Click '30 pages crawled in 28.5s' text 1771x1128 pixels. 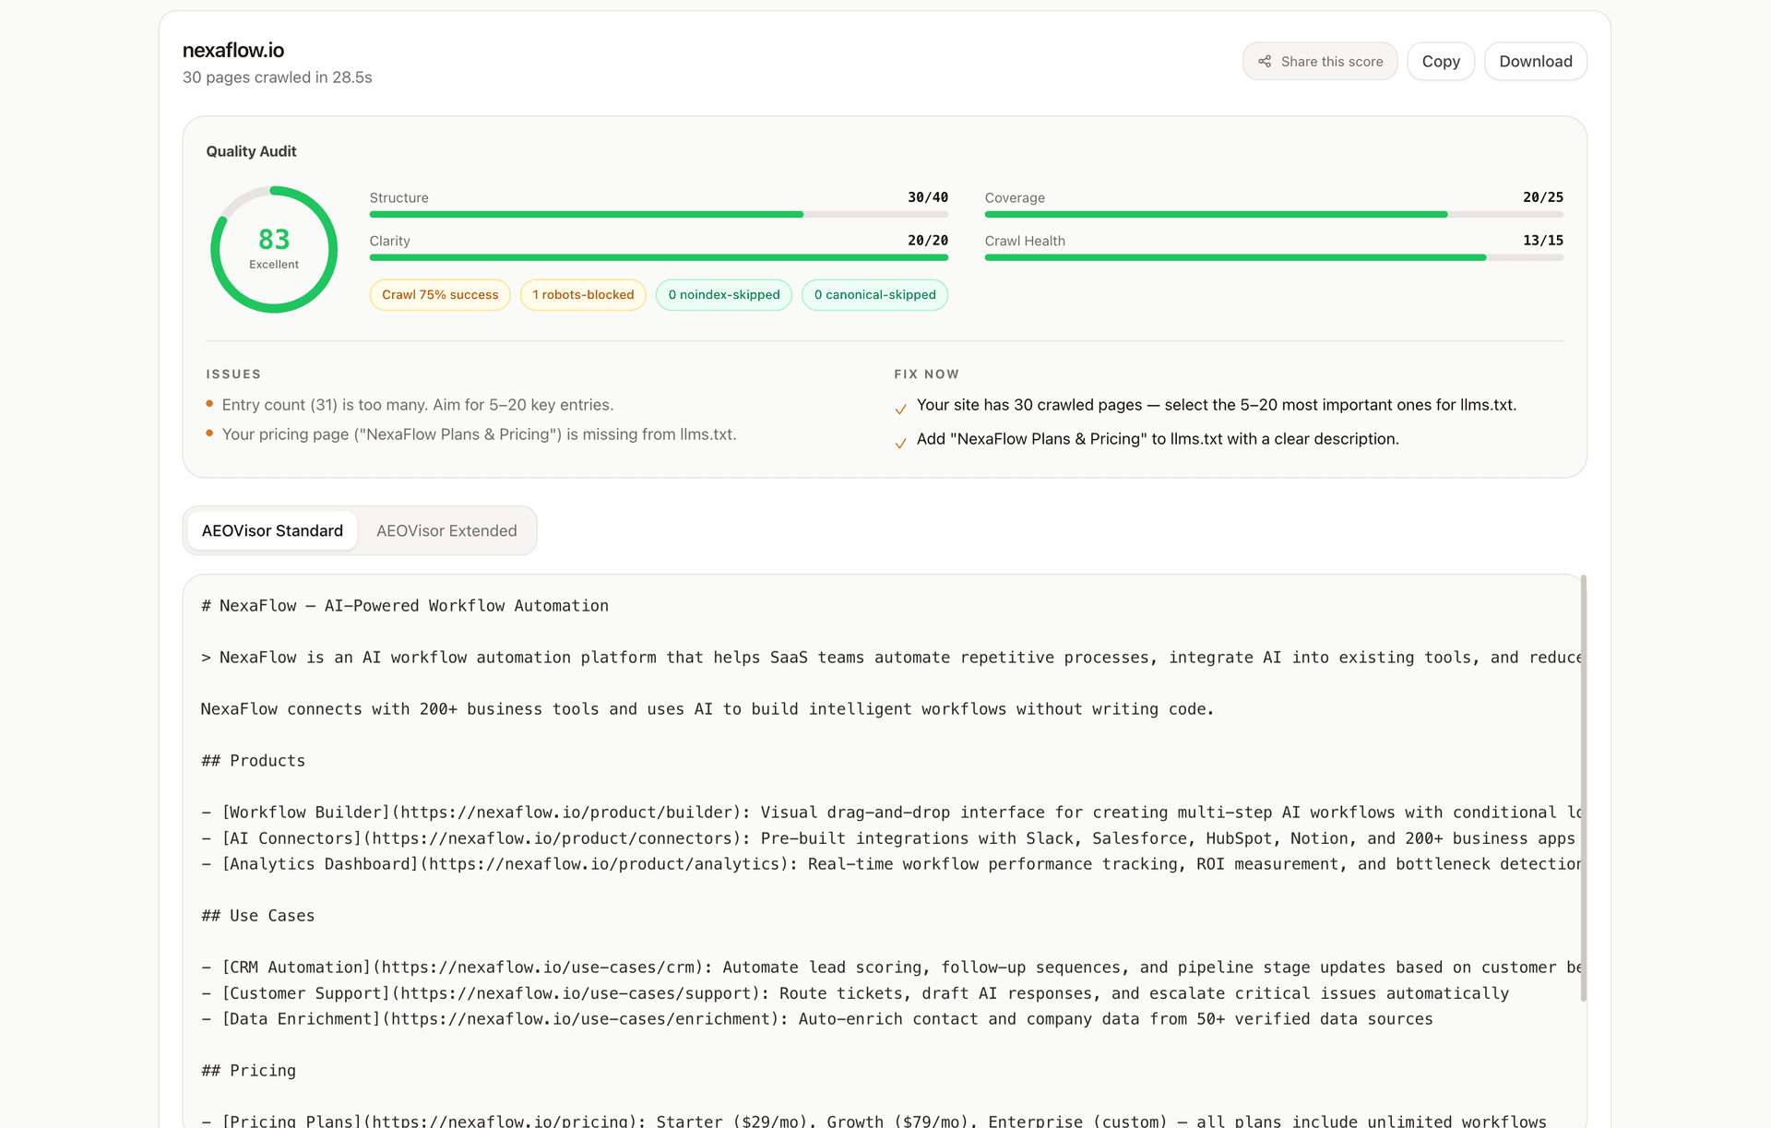(278, 77)
